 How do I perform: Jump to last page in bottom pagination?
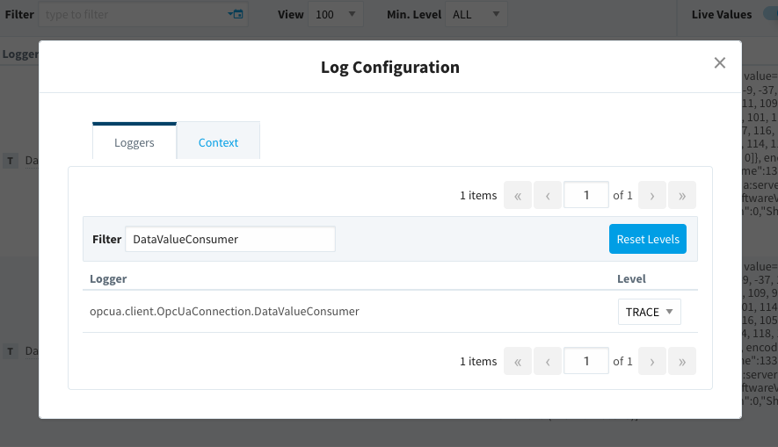click(x=682, y=361)
